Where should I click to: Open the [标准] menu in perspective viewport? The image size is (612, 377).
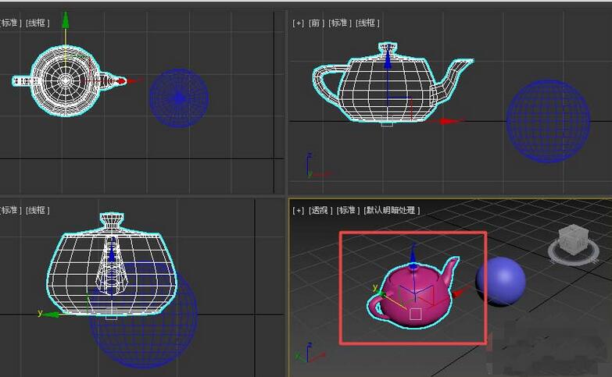click(x=348, y=210)
